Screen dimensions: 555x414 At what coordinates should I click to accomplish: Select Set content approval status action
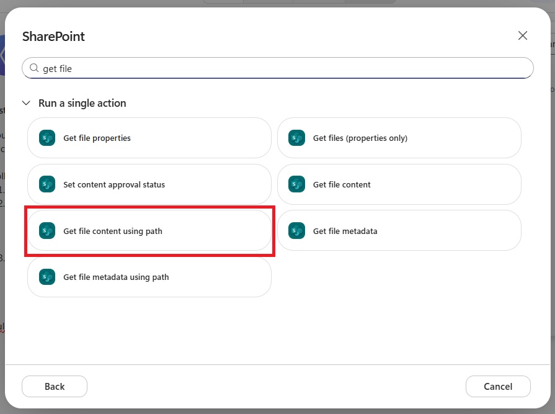(149, 184)
